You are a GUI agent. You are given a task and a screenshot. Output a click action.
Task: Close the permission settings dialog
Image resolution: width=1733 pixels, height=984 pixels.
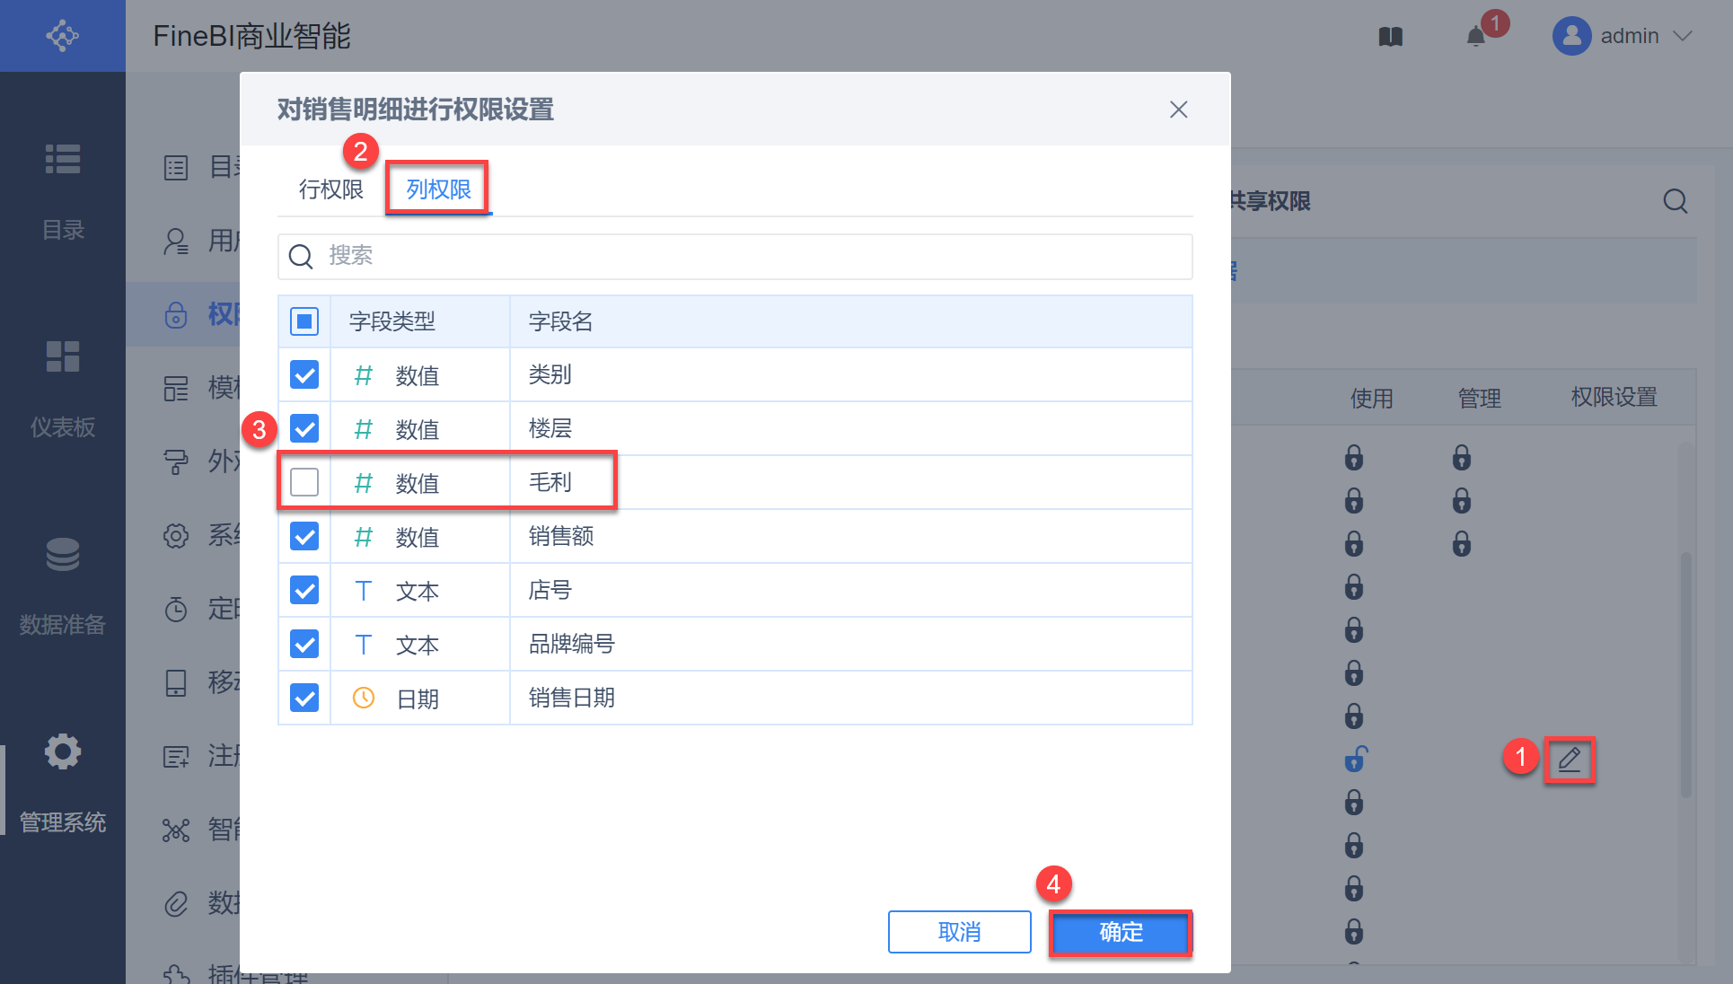(1178, 110)
